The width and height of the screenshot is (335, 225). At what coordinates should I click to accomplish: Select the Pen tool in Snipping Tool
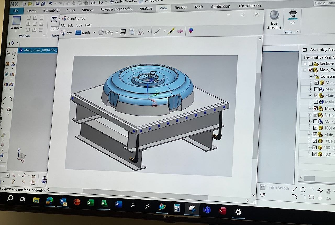157,32
